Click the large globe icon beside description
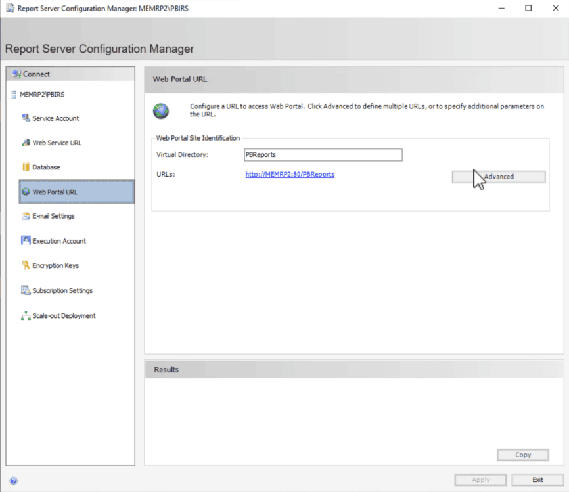 click(161, 111)
